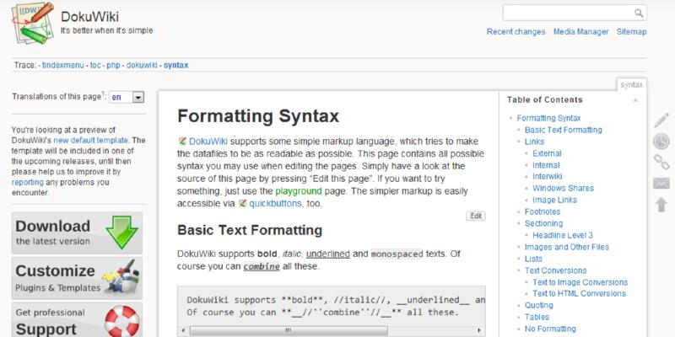Click the envelope subscribe icon
Image resolution: width=675 pixels, height=337 pixels.
click(661, 183)
